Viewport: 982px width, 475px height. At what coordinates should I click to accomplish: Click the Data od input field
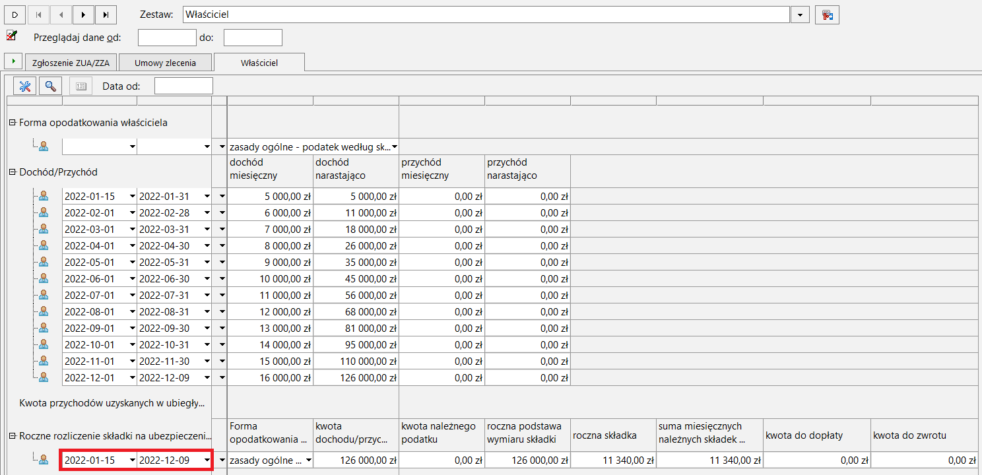(x=183, y=86)
